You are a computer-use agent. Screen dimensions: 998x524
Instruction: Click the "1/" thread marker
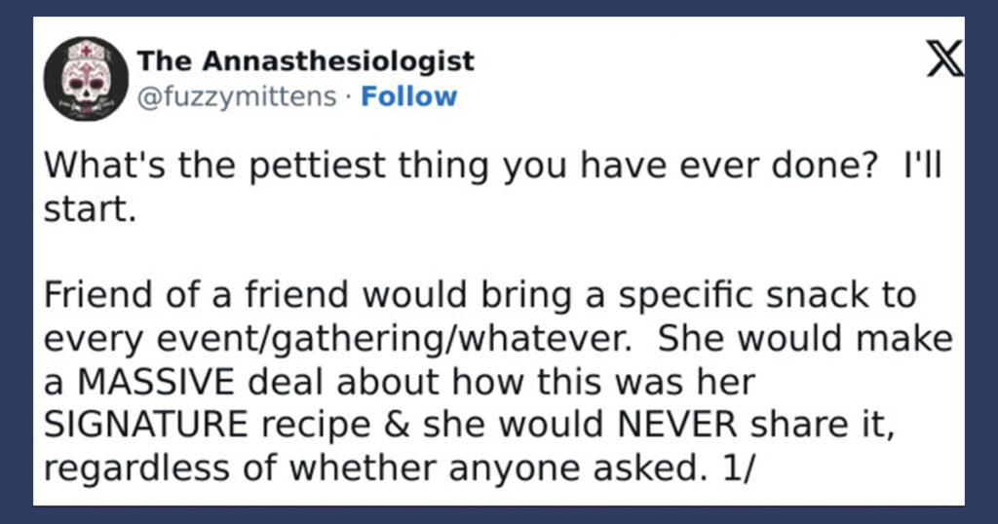click(x=738, y=468)
